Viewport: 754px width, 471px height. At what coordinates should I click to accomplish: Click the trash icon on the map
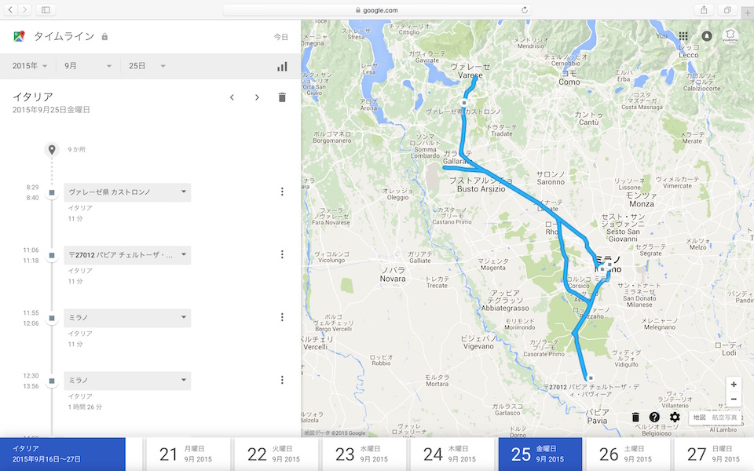click(636, 417)
